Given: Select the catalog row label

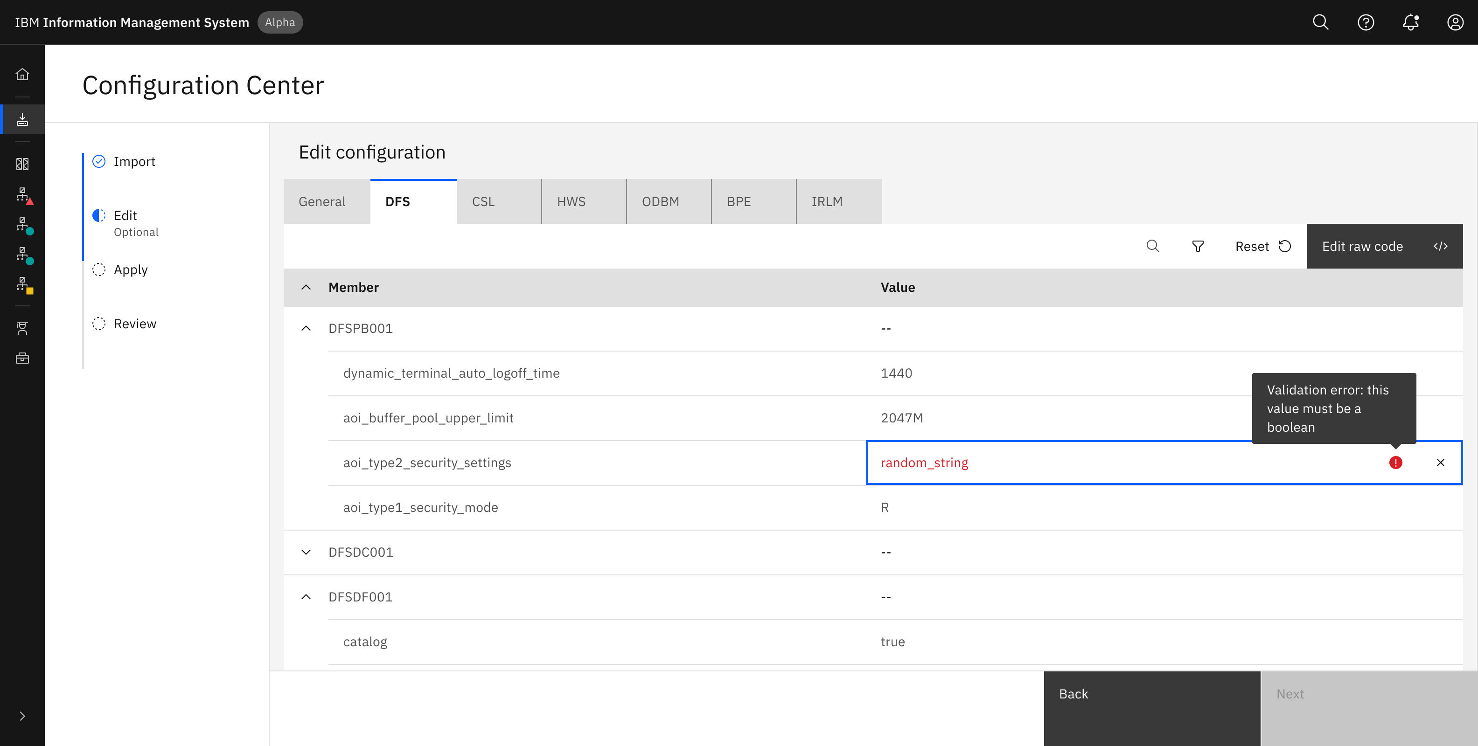Looking at the screenshot, I should [x=365, y=642].
